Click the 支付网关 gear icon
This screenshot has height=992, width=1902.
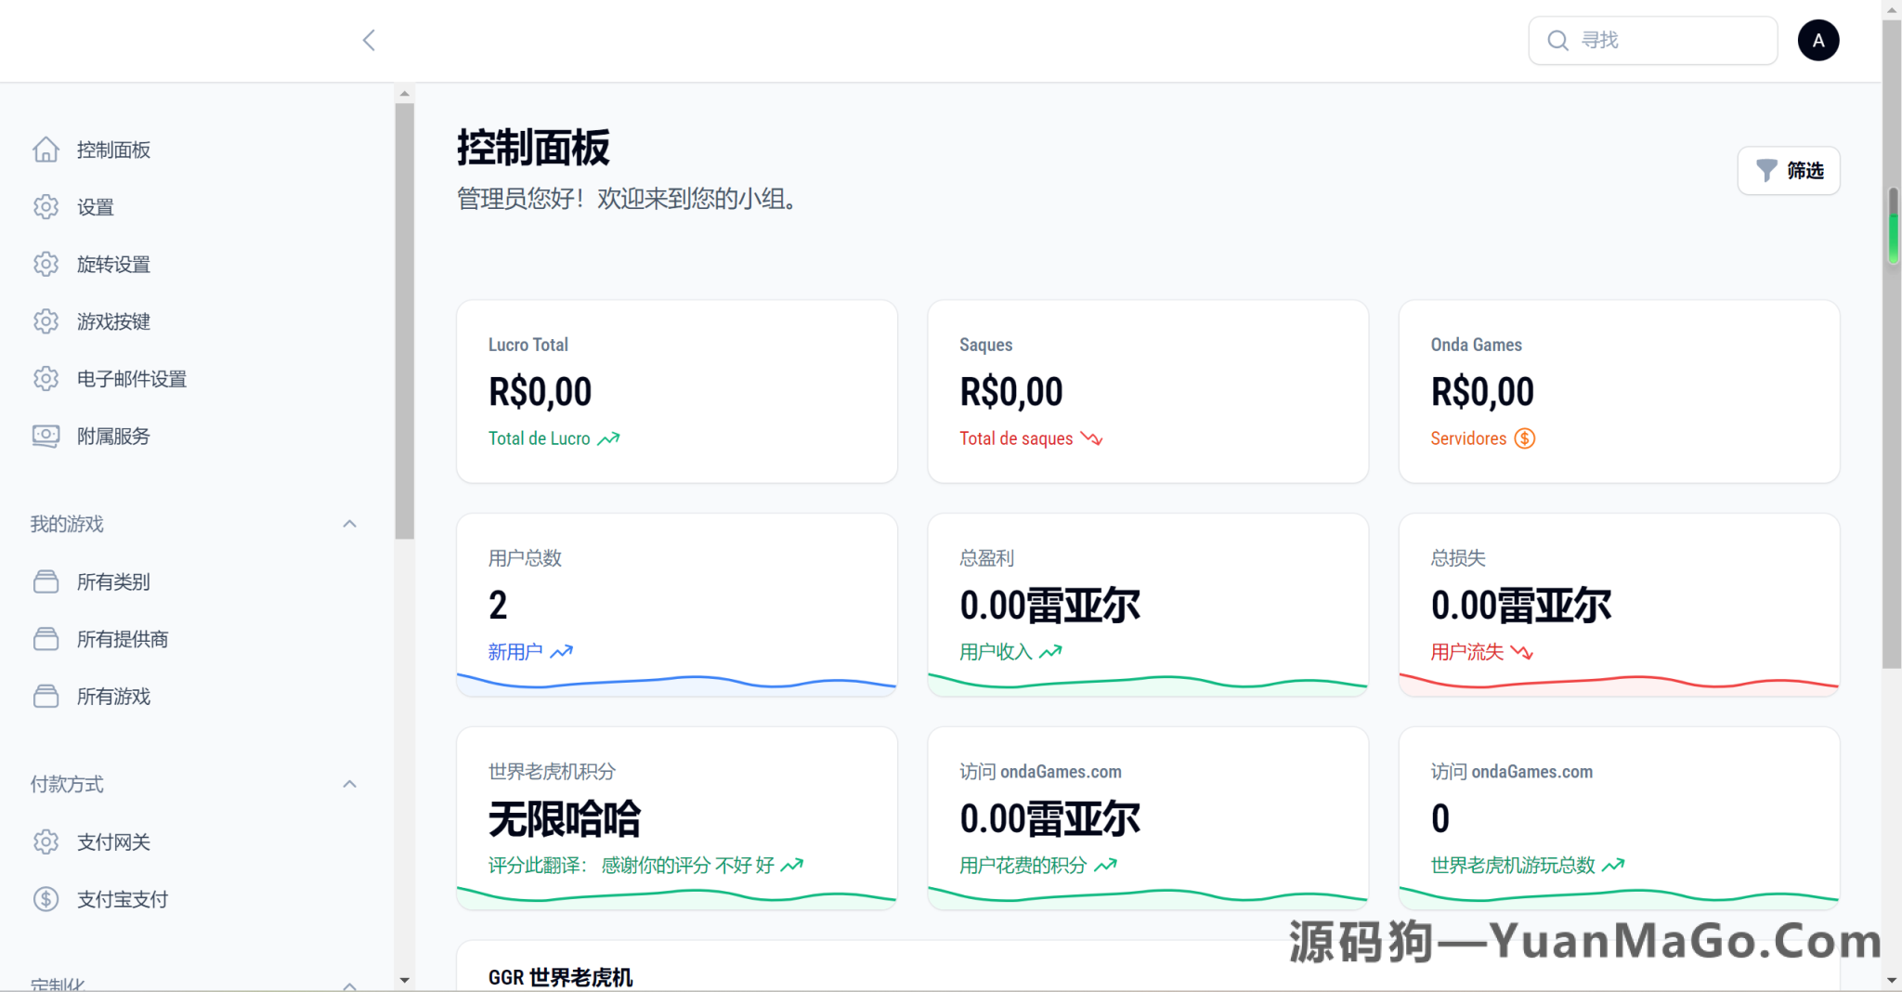click(x=46, y=842)
